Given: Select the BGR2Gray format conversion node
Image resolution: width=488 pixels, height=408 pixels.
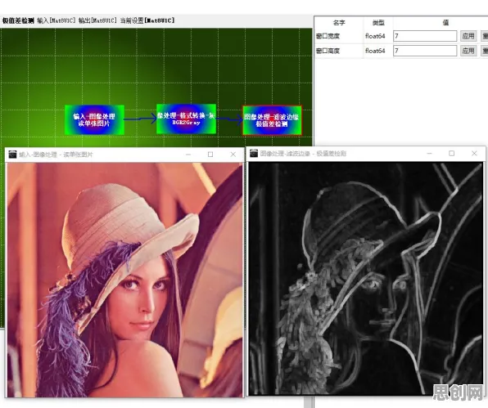Looking at the screenshot, I should pos(186,119).
